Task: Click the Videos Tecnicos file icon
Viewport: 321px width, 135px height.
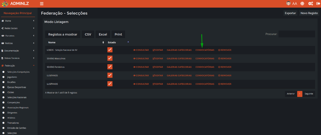Action: [x=2, y=58]
